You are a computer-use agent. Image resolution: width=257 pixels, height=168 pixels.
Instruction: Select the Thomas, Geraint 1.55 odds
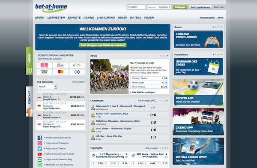(x=149, y=78)
